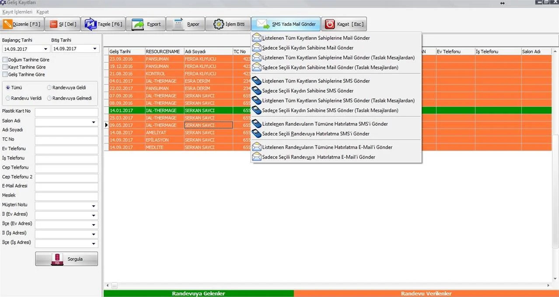Click the Export toolbar button

[146, 24]
